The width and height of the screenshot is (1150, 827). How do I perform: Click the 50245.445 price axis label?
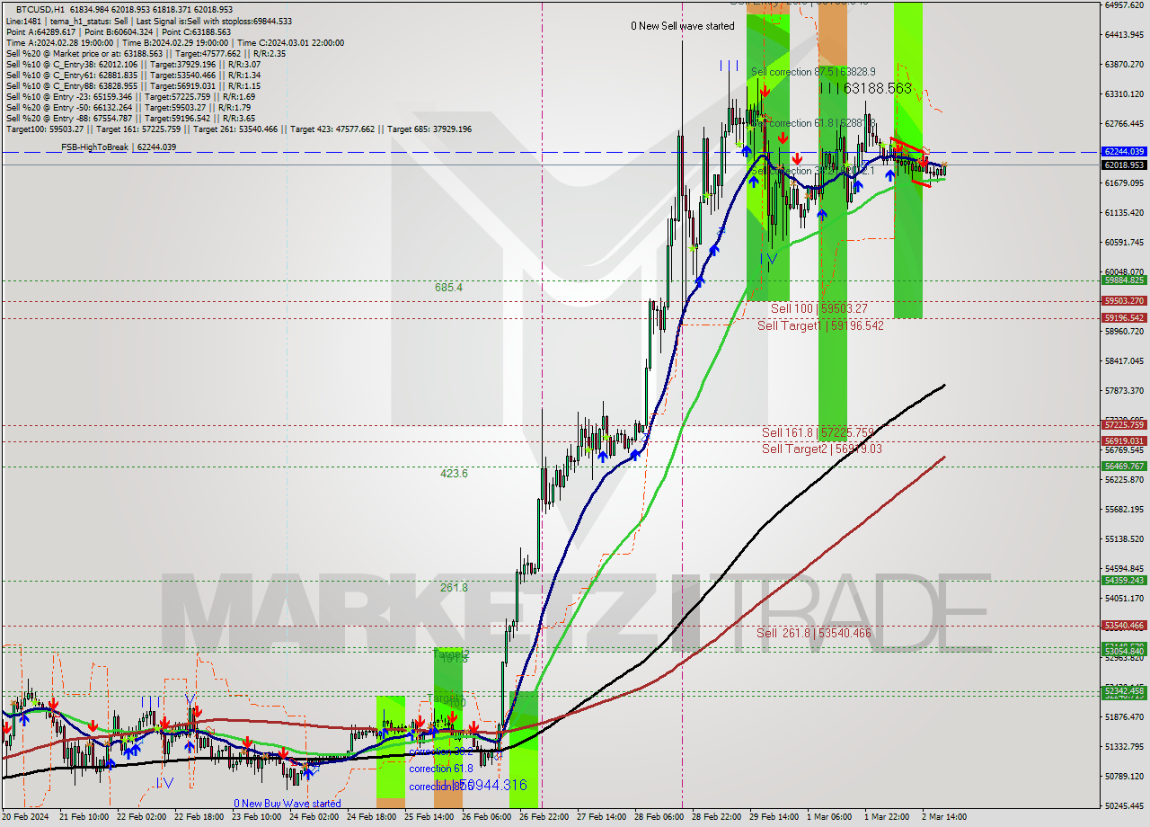[x=1124, y=805]
